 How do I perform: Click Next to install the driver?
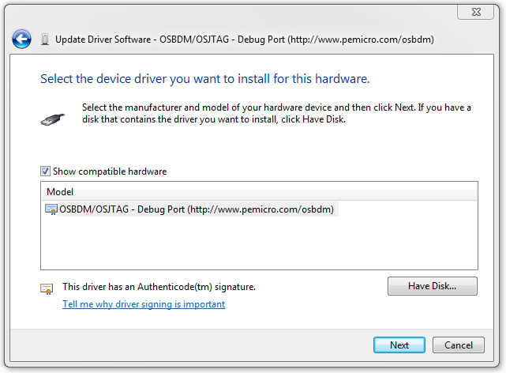pyautogui.click(x=399, y=345)
